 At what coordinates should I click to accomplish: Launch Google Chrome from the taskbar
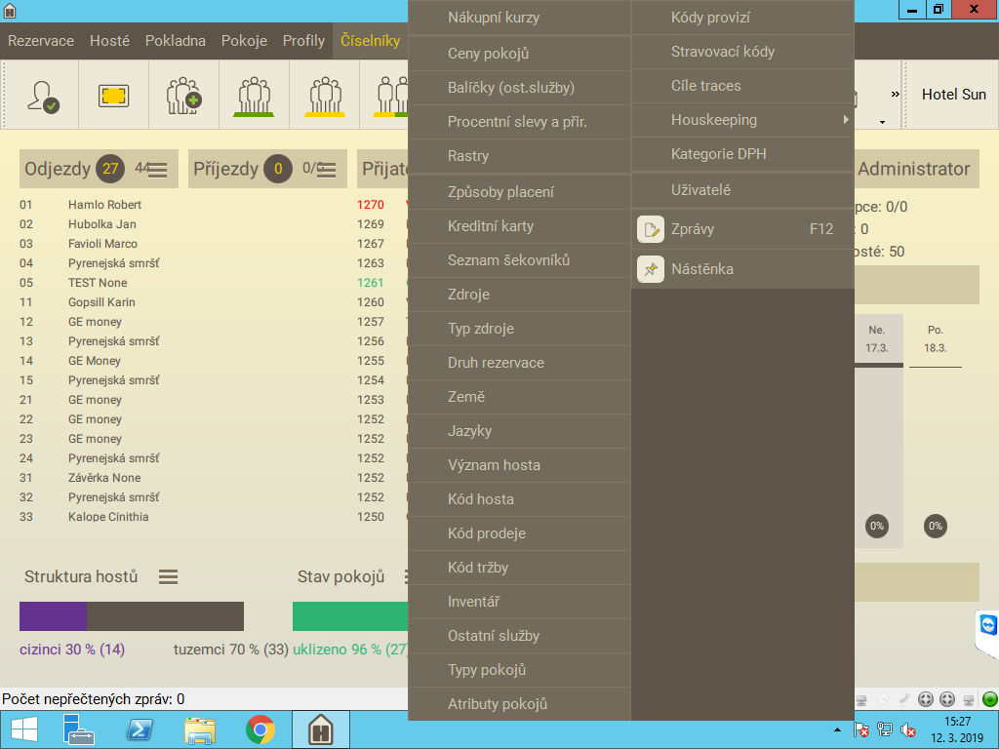click(260, 729)
